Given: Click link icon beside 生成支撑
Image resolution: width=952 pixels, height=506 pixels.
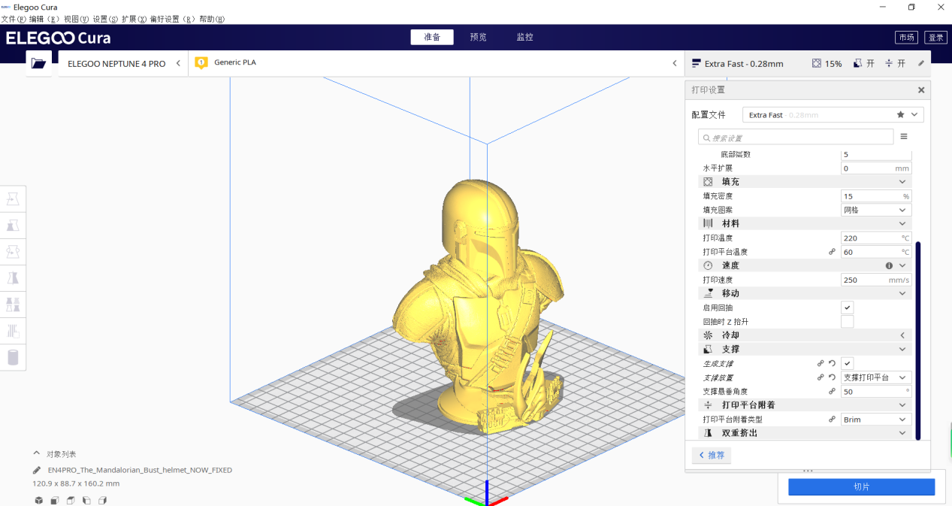Looking at the screenshot, I should [821, 363].
